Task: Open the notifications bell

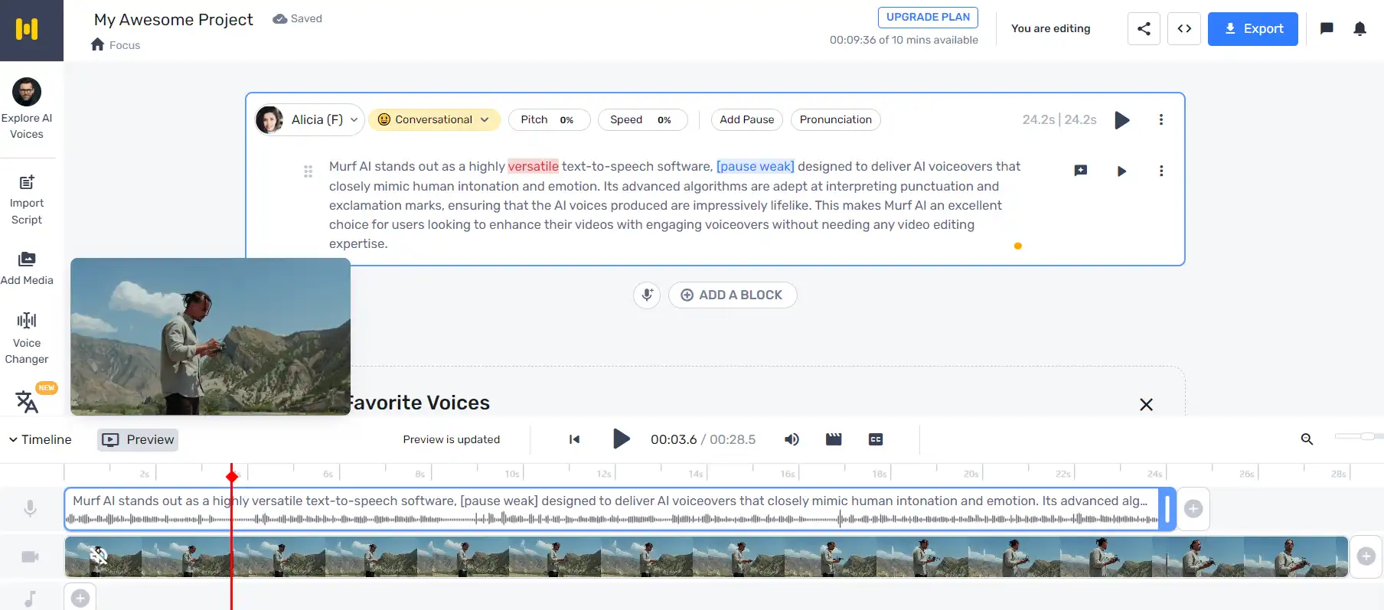Action: point(1360,29)
